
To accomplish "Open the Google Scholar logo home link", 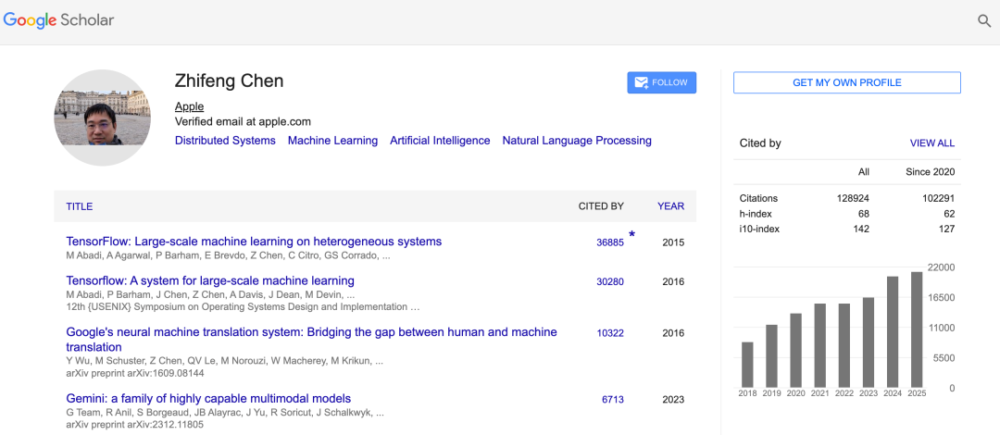I will [59, 19].
